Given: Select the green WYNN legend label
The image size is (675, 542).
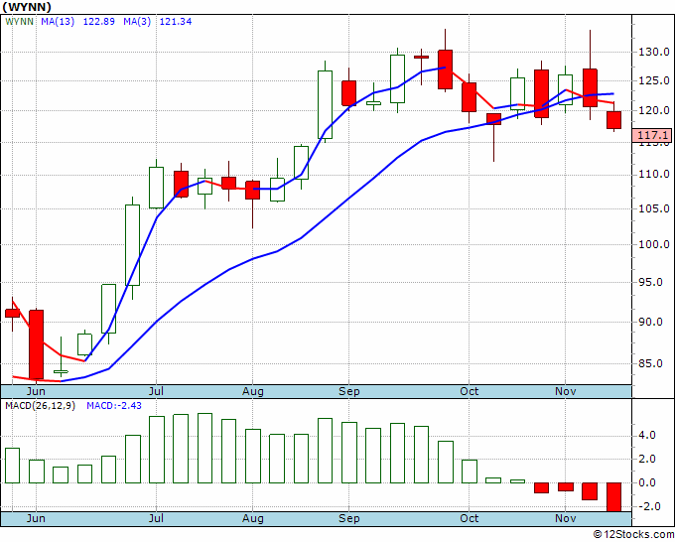Looking at the screenshot, I should (x=20, y=21).
